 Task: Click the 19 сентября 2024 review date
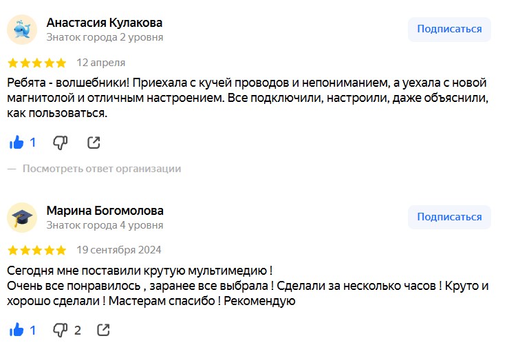pyautogui.click(x=118, y=250)
